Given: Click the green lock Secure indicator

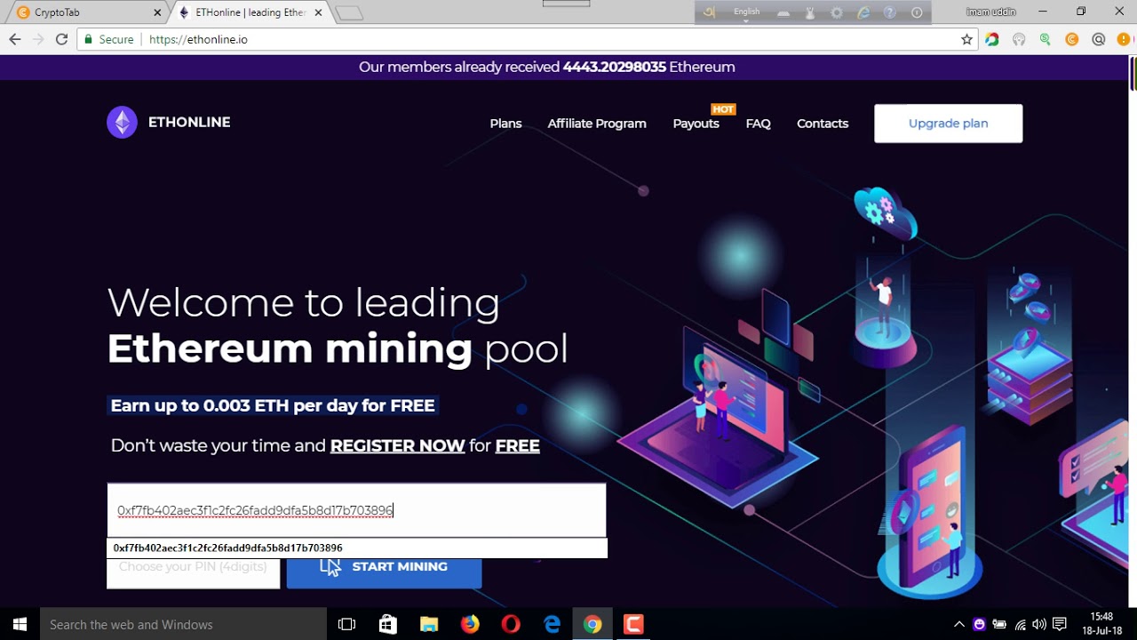Looking at the screenshot, I should pyautogui.click(x=108, y=39).
